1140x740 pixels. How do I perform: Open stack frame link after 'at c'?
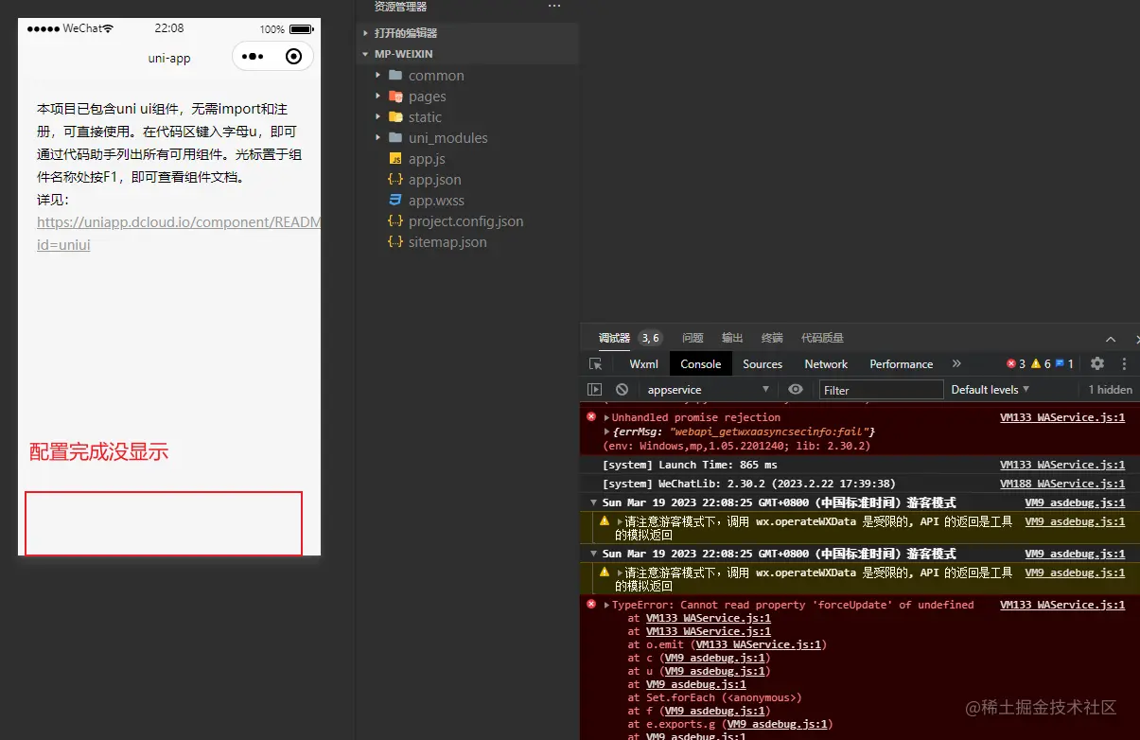tap(715, 658)
